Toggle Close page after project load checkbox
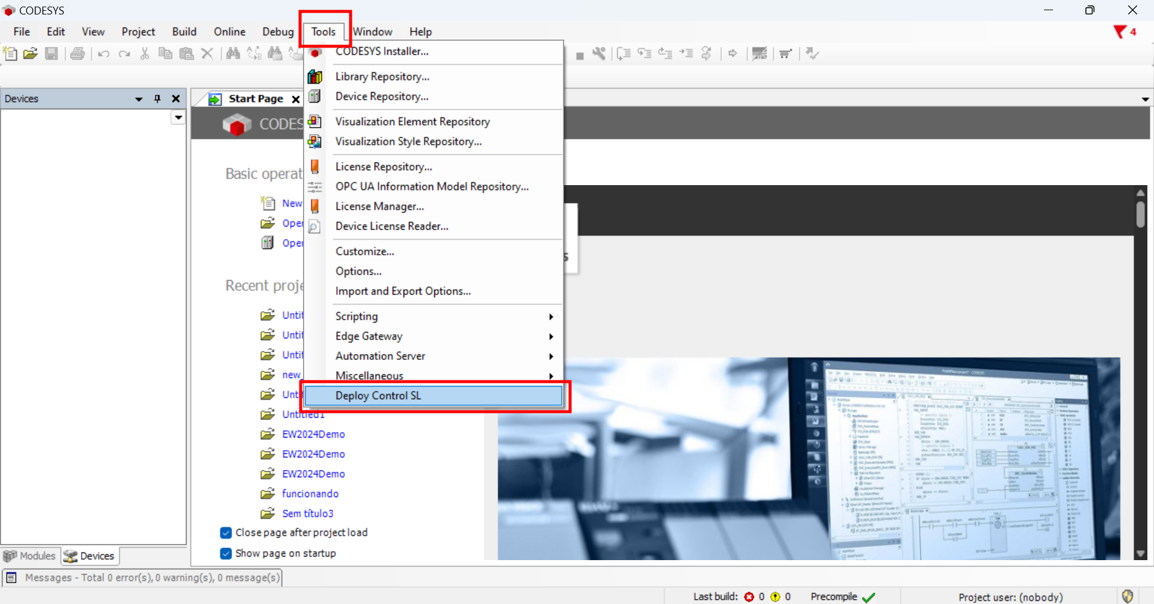 click(x=226, y=532)
